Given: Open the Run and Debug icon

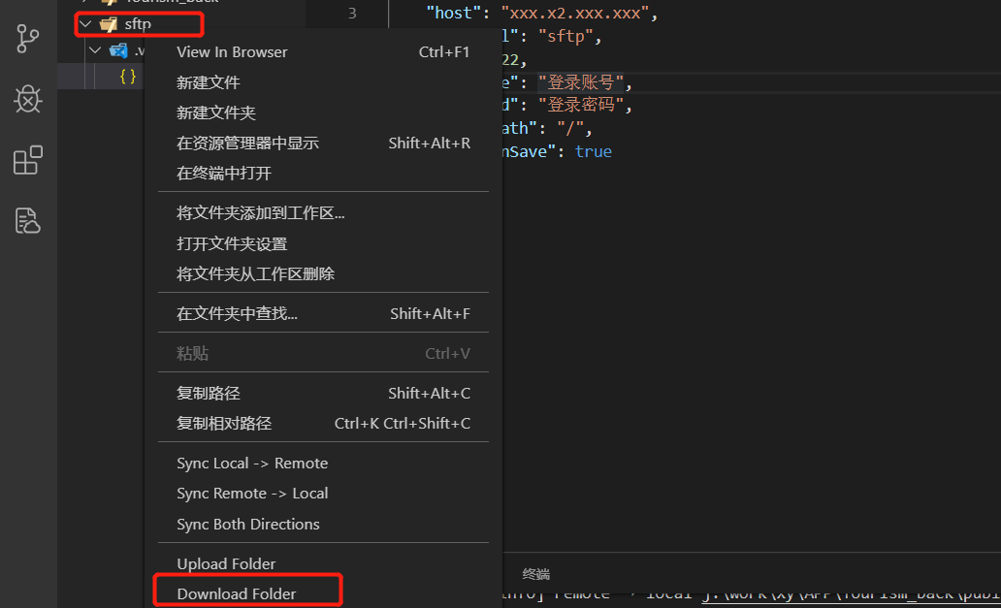Looking at the screenshot, I should [27, 99].
